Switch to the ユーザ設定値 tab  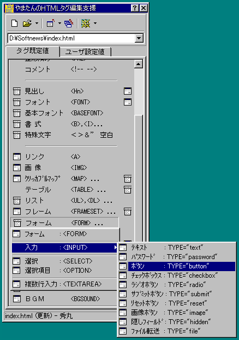[85, 51]
